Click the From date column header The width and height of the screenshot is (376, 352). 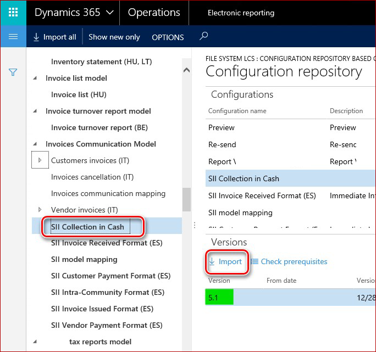(281, 281)
